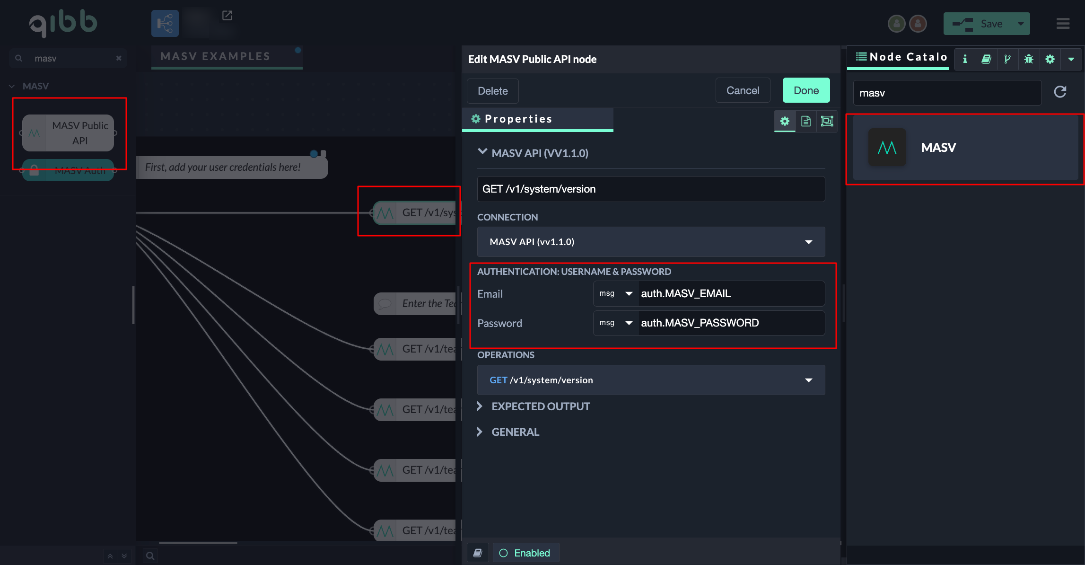Open the hamburger main menu
This screenshot has height=565, width=1085.
click(1063, 24)
